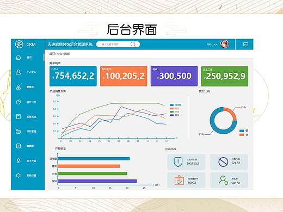Image resolution: width=283 pixels, height=212 pixels.
Task: Click the value 8000,1 in risk card
Action: coord(192,183)
